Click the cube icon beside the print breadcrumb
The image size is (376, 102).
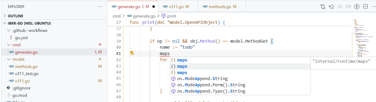coord(164,16)
